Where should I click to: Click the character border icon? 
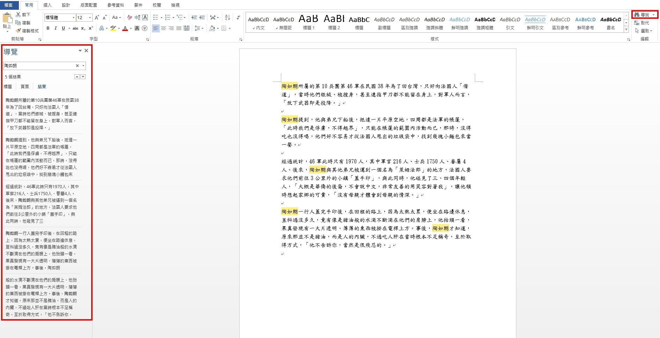pos(145,17)
